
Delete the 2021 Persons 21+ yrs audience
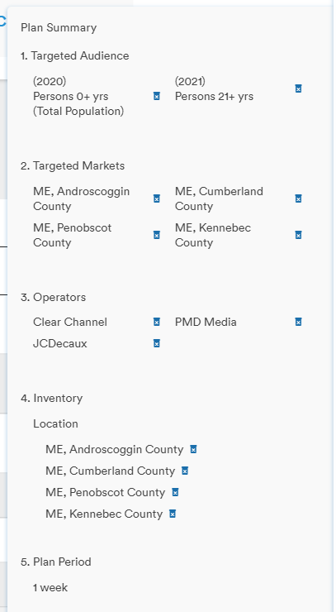[x=298, y=88]
